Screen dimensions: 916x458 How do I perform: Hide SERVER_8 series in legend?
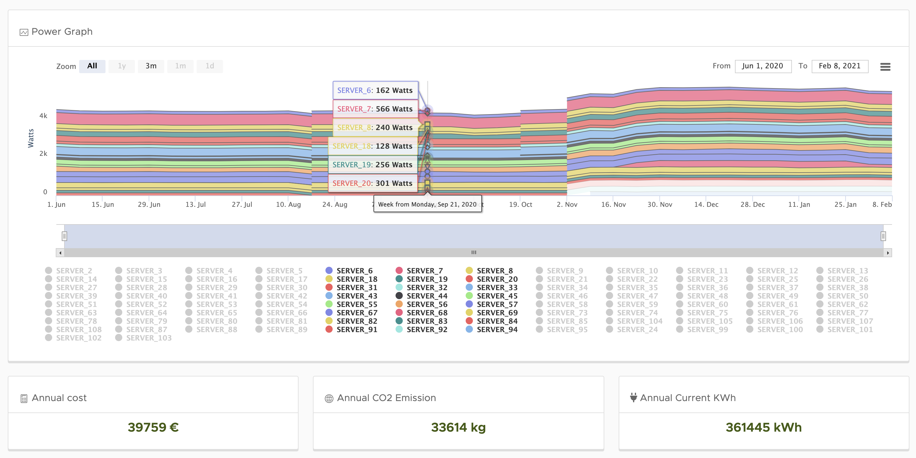click(x=489, y=271)
